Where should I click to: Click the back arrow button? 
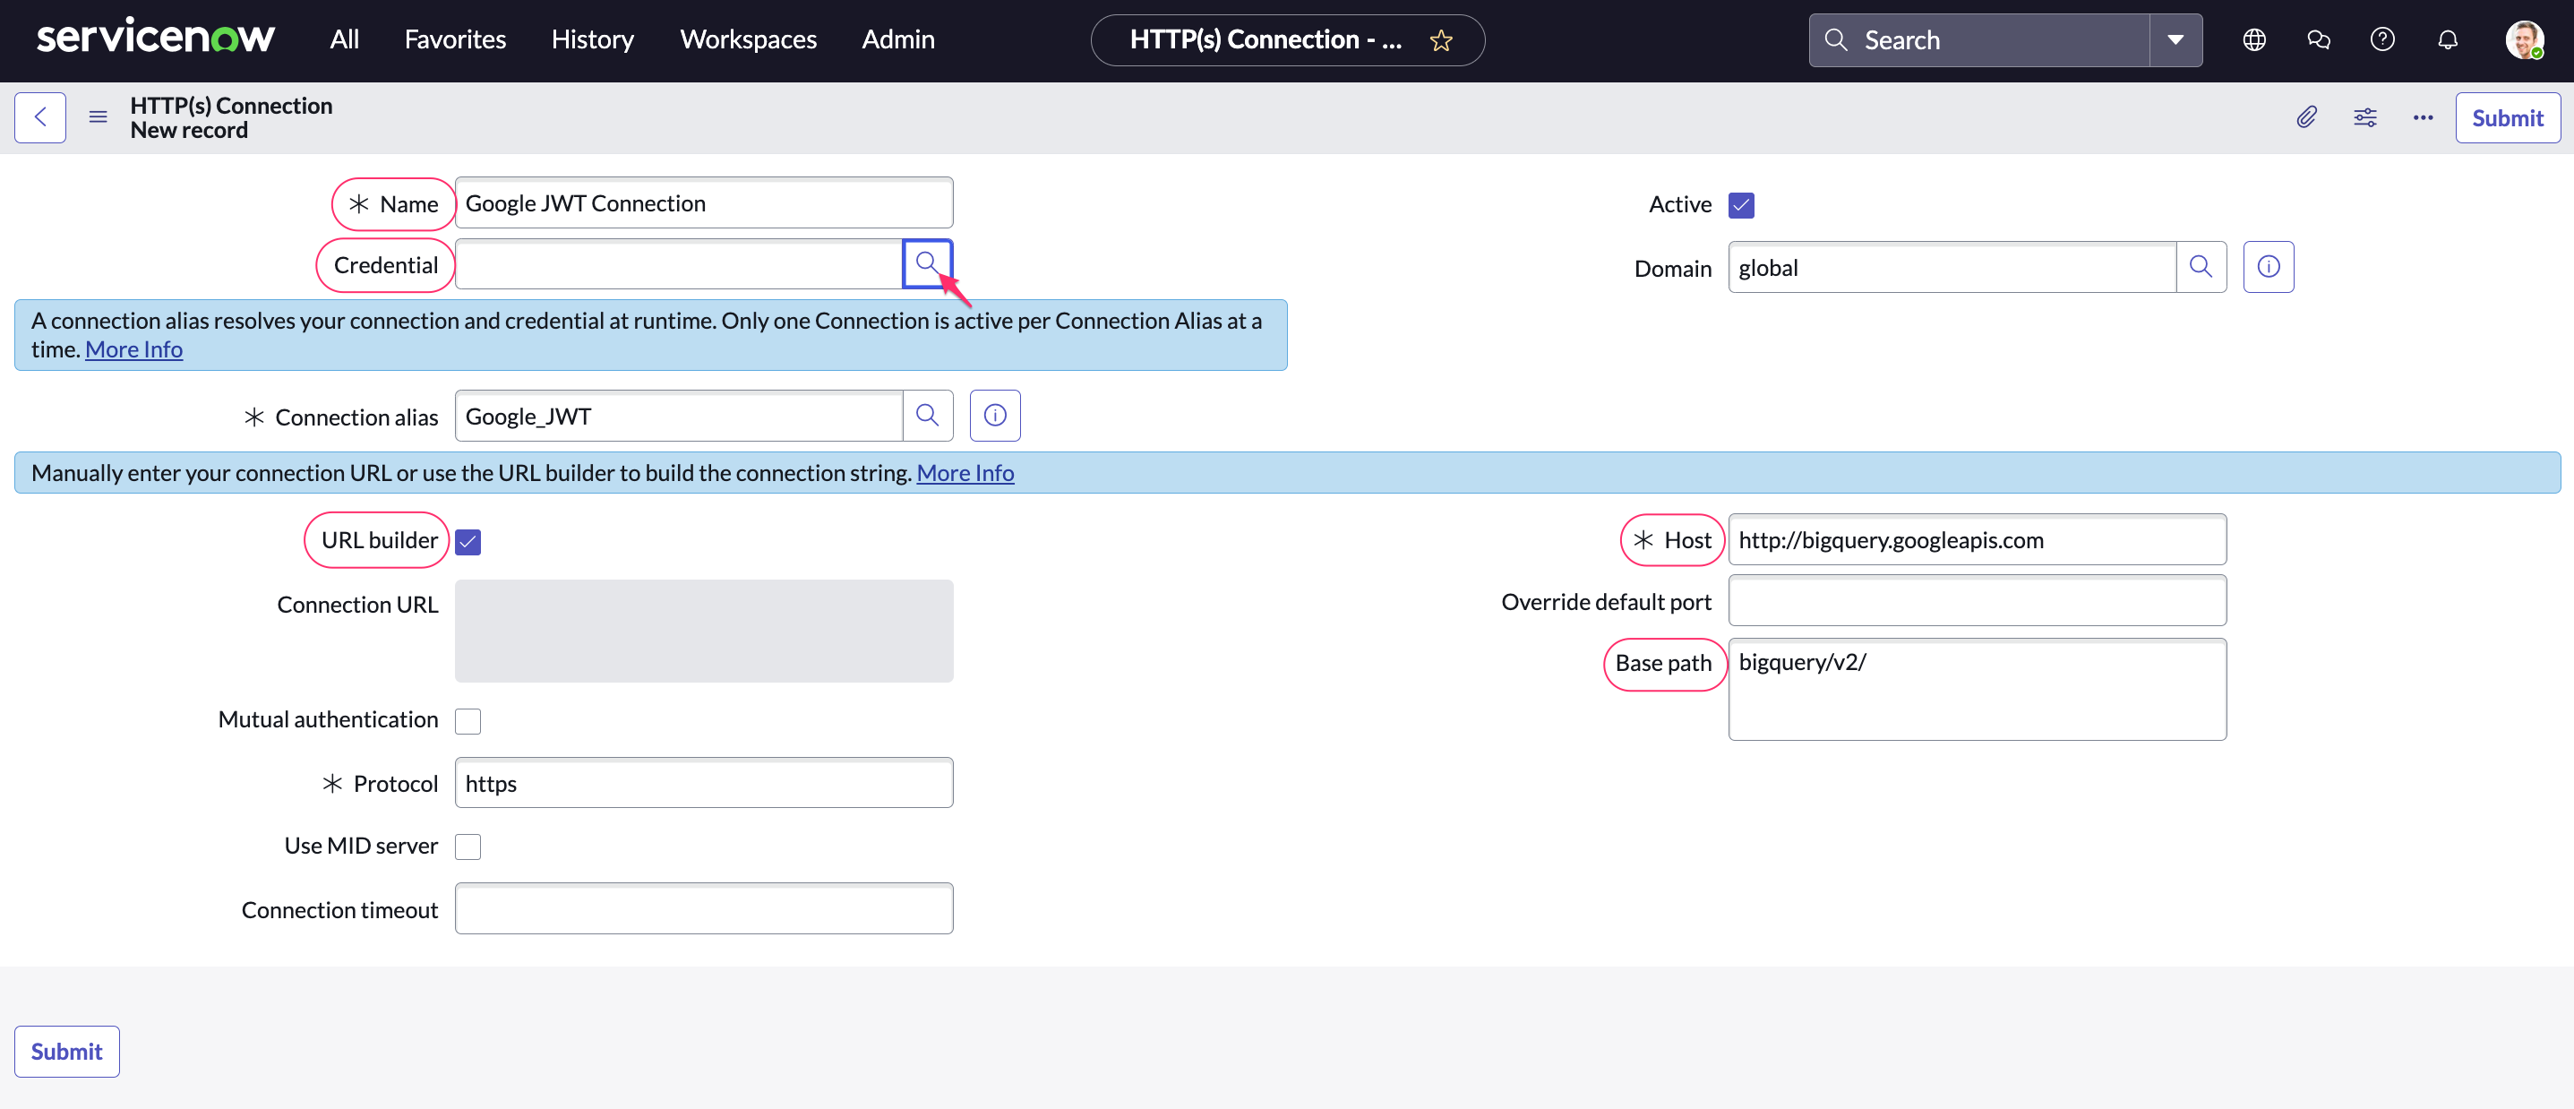[x=40, y=118]
